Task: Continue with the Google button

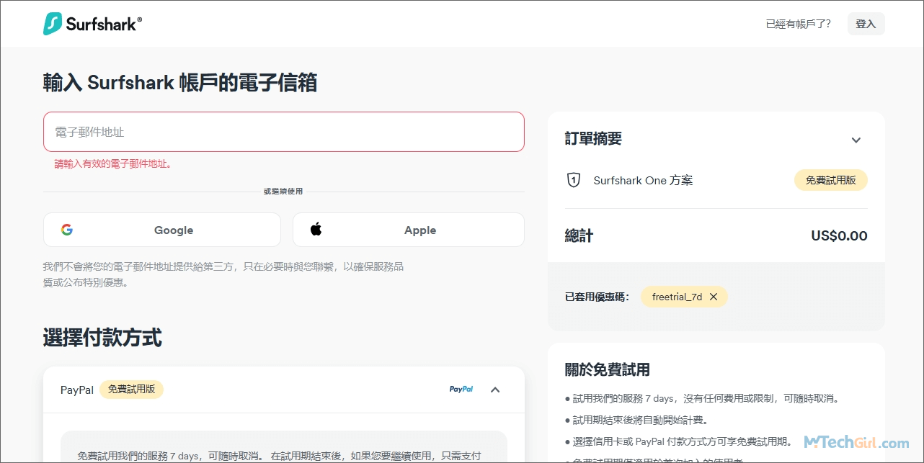Action: tap(162, 230)
